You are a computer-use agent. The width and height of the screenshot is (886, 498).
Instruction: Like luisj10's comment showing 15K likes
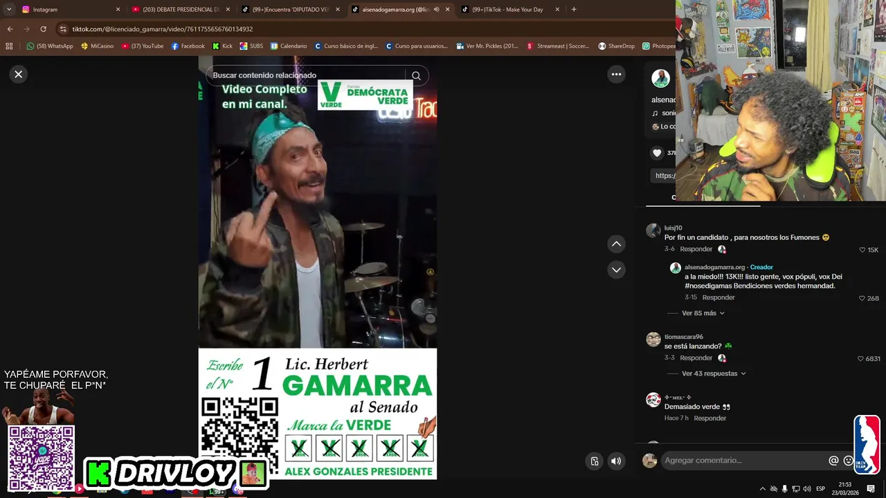click(x=862, y=250)
